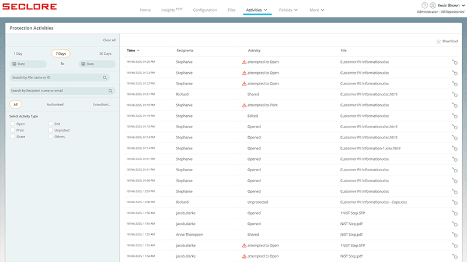
Task: Click the calendar icon in the start Date field
Action: tap(14, 64)
